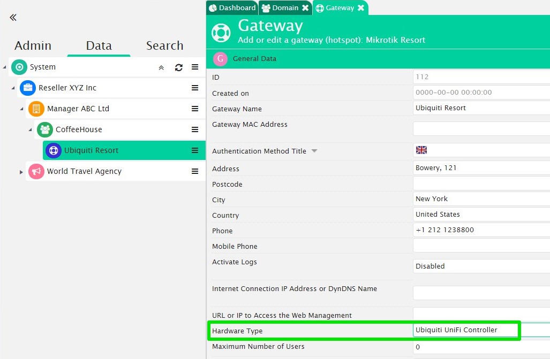
Task: Collapse the Reseller XYZ Inc tree node
Action: click(x=13, y=88)
